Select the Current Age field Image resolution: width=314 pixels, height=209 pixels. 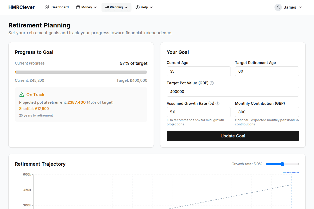tap(199, 71)
